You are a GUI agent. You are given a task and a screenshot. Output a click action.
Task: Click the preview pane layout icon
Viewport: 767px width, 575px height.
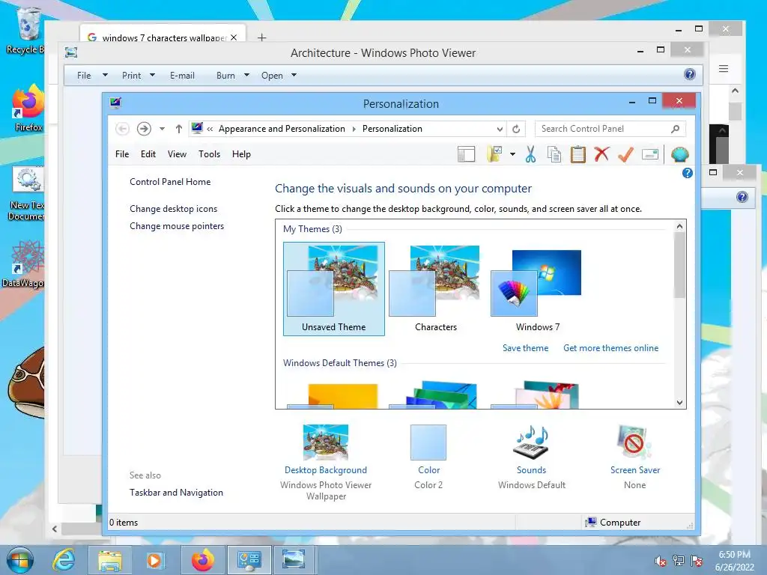pyautogui.click(x=466, y=154)
